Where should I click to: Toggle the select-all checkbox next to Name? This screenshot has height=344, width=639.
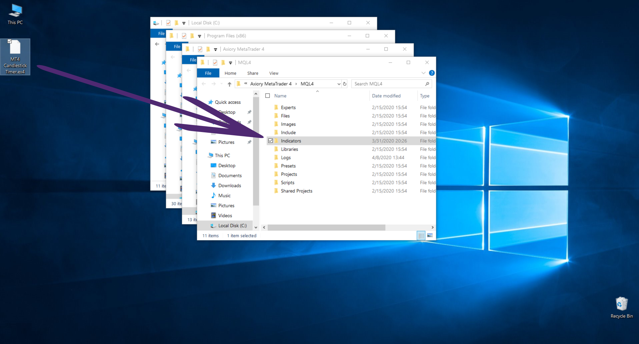click(267, 96)
